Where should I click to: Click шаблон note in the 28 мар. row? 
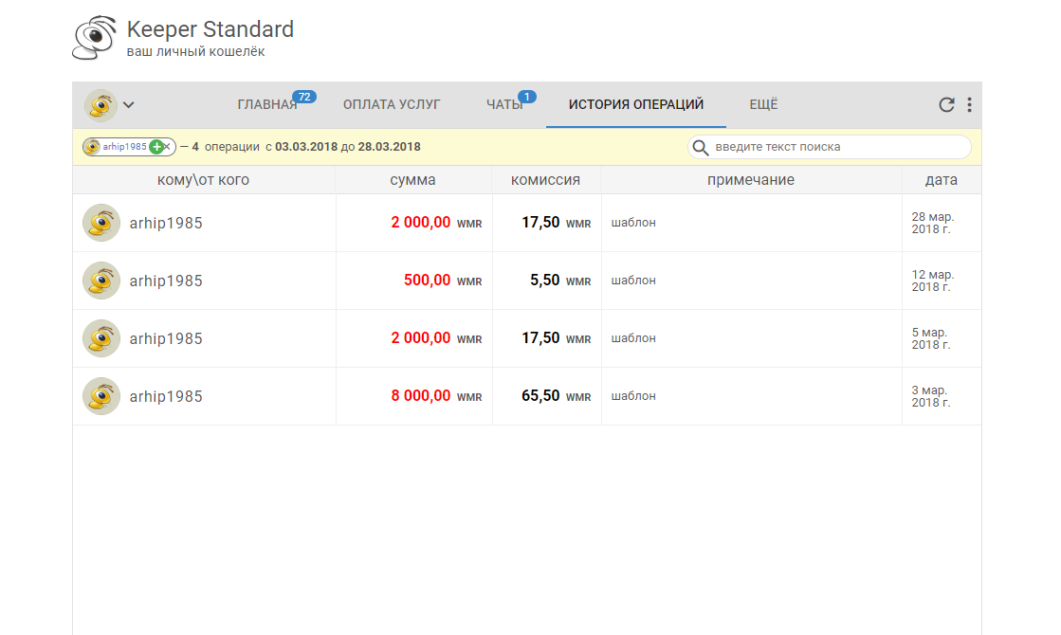633,223
